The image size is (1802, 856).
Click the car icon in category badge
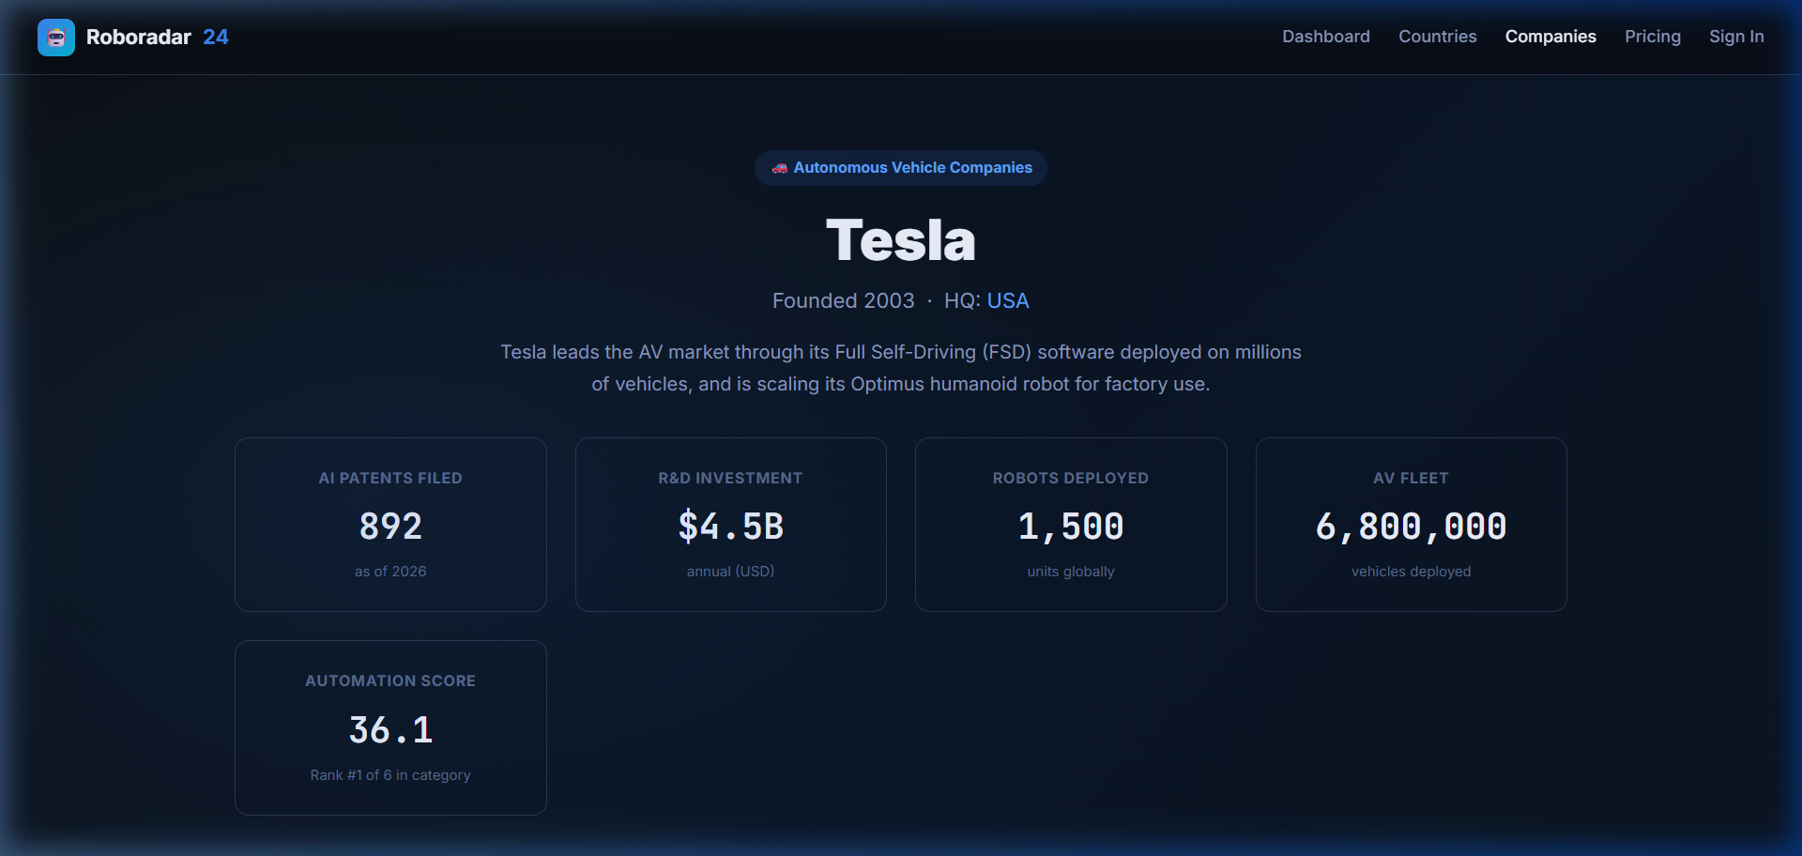point(779,168)
